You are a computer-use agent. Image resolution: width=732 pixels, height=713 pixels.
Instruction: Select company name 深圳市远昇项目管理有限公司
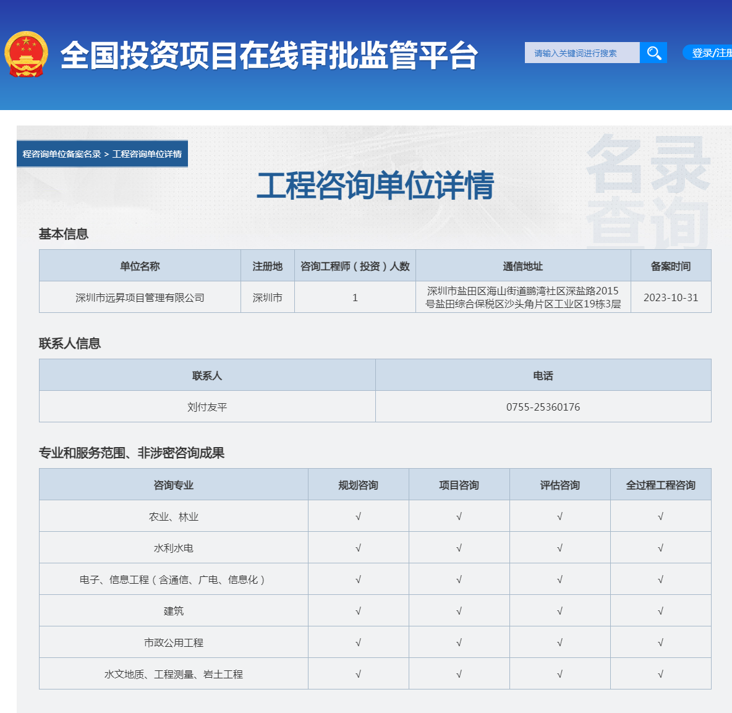click(140, 297)
